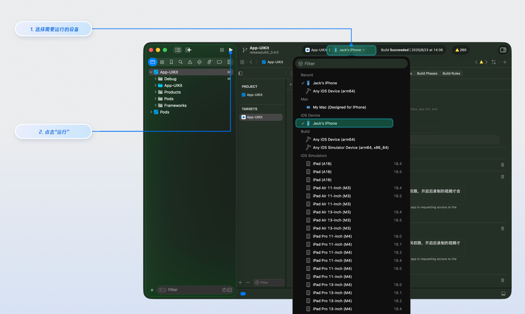Screen dimensions: 525x314
Task: Click the 260 warnings indicator
Action: pyautogui.click(x=461, y=50)
